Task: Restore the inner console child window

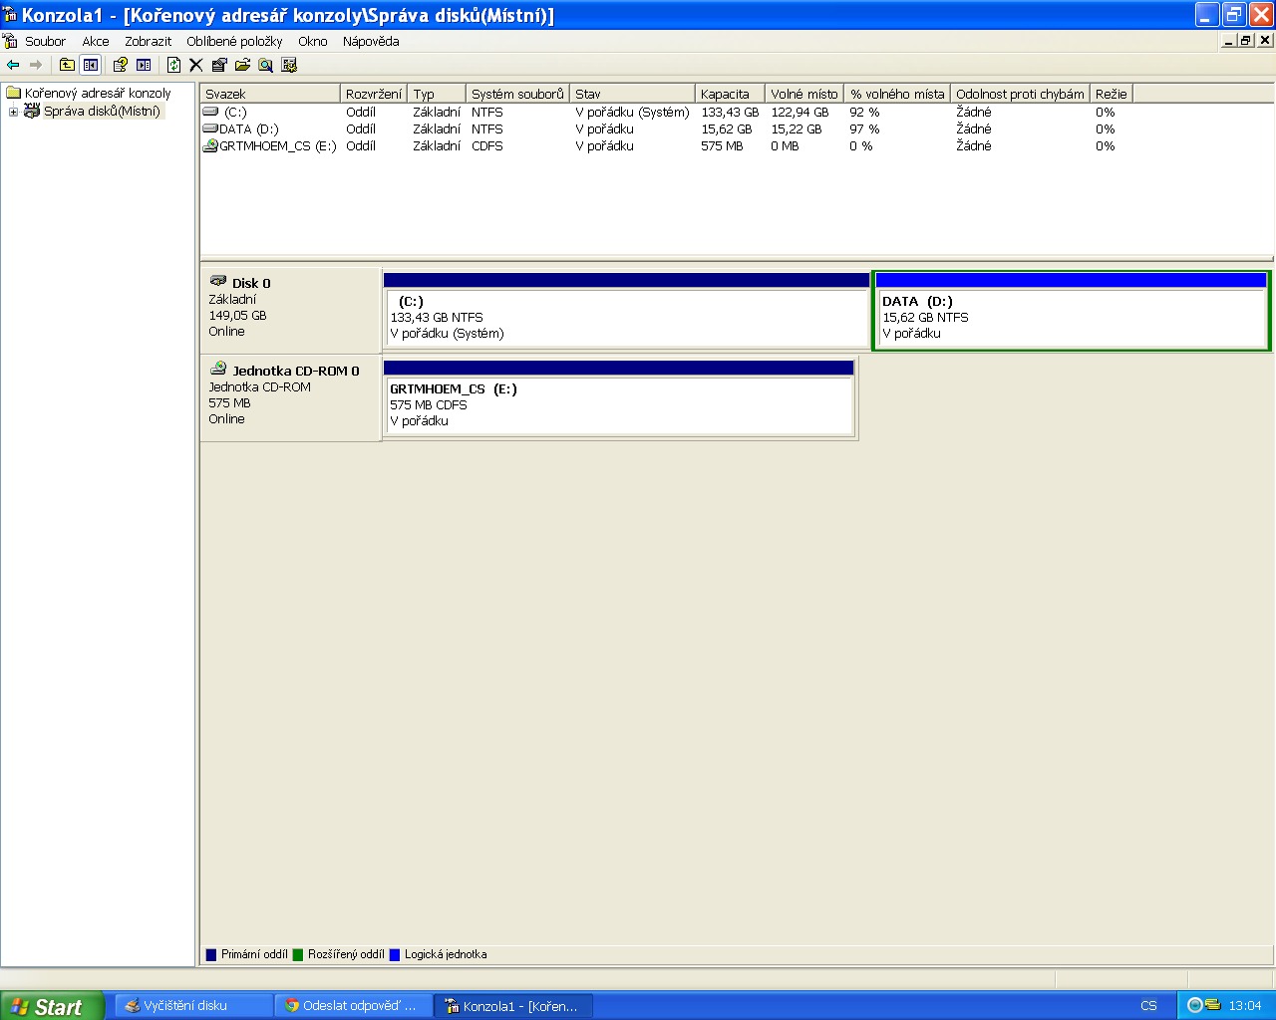Action: [1245, 41]
